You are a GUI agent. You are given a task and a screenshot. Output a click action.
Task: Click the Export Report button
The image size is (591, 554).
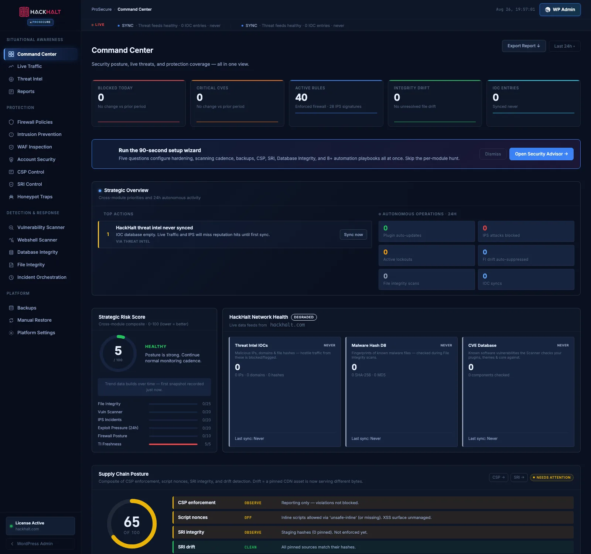pos(524,46)
